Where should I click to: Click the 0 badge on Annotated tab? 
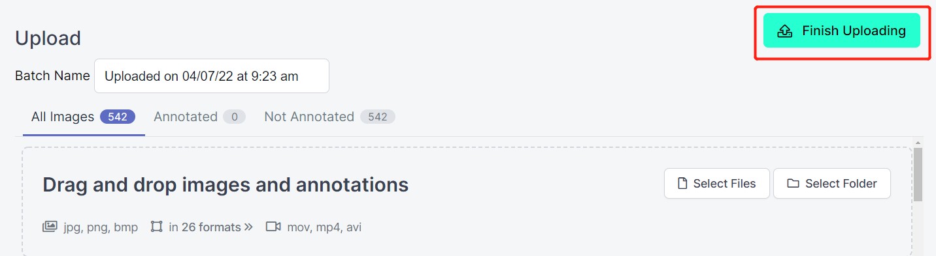pos(234,117)
